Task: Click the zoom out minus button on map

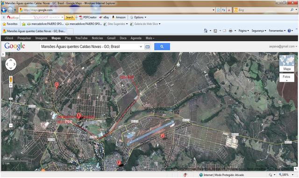Action: pyautogui.click(x=11, y=125)
